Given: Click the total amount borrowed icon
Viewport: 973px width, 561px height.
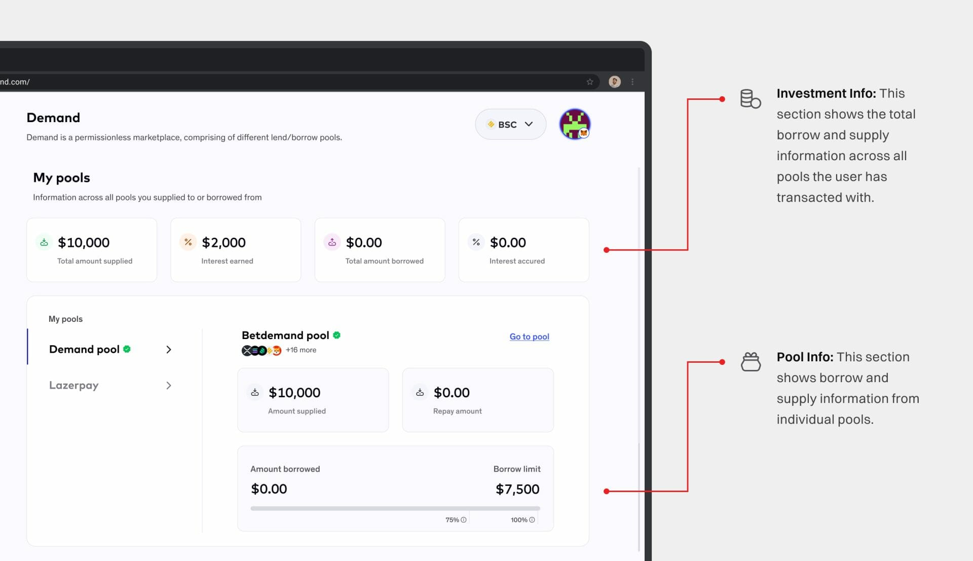Looking at the screenshot, I should point(332,241).
